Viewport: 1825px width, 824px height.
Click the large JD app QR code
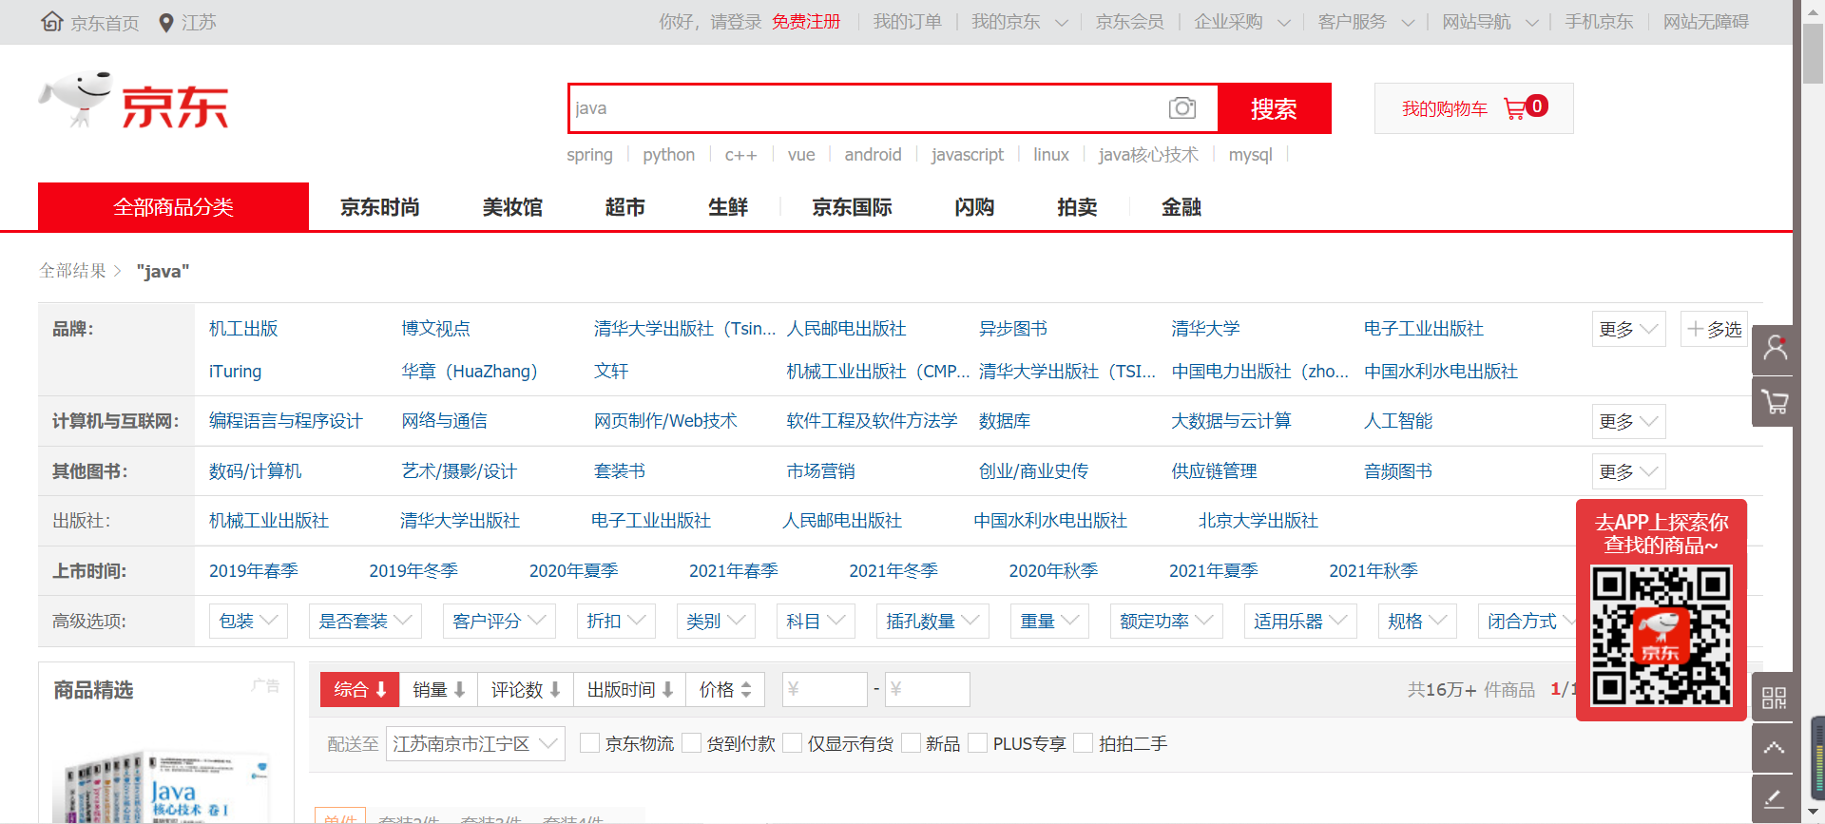[1662, 636]
